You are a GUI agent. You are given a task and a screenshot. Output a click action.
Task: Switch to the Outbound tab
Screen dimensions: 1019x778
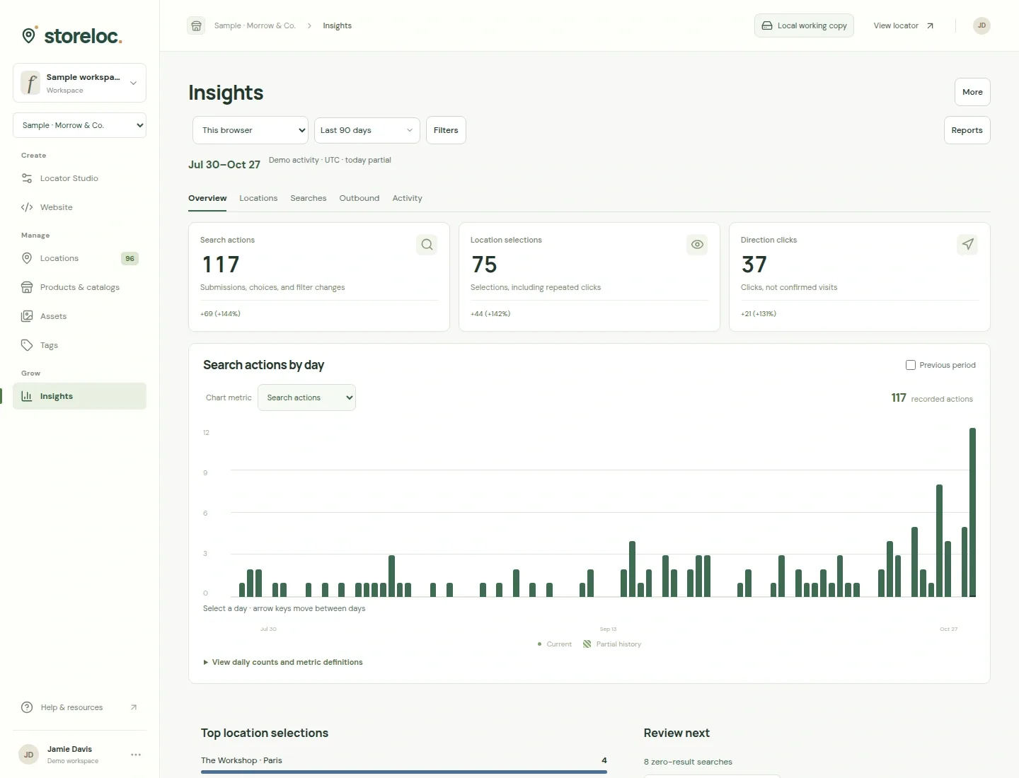point(359,198)
